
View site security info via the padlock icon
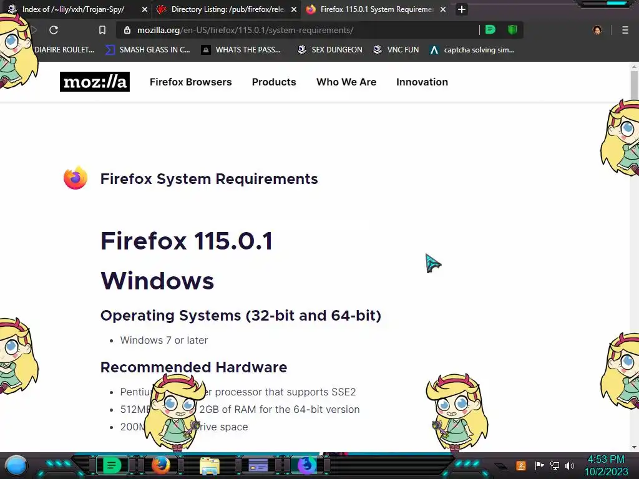pos(127,30)
